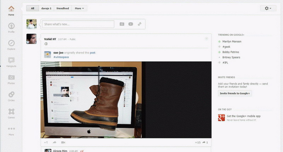This screenshot has width=283, height=152.
Task: Open Vahid HT's name link
Action: pyautogui.click(x=50, y=39)
